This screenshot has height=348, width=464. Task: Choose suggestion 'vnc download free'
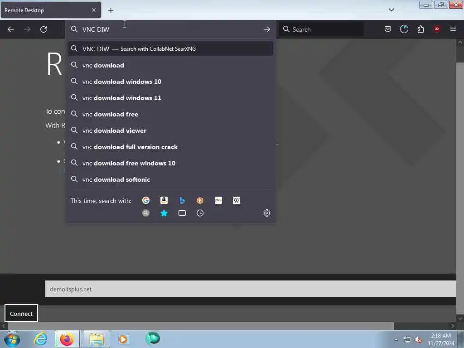tap(170, 114)
